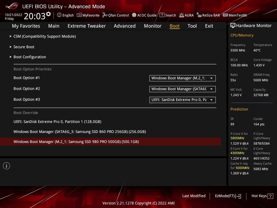The image size is (277, 208).
Task: Select UEFI: SanDisk Extreme Pro boot override
Action: (x=57, y=122)
